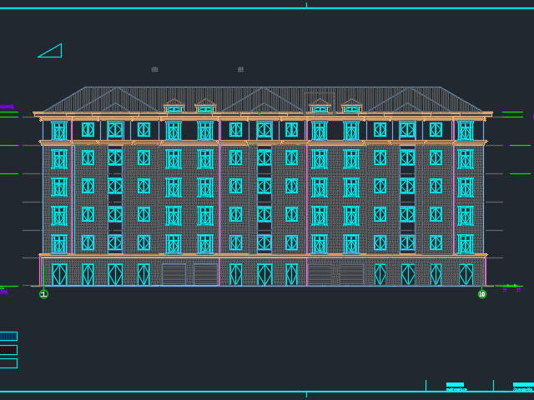This screenshot has width=534, height=400.
Task: Select the rightmost roof dormer window
Action: pos(351,108)
